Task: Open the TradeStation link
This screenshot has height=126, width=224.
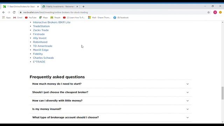Action: click(41, 26)
